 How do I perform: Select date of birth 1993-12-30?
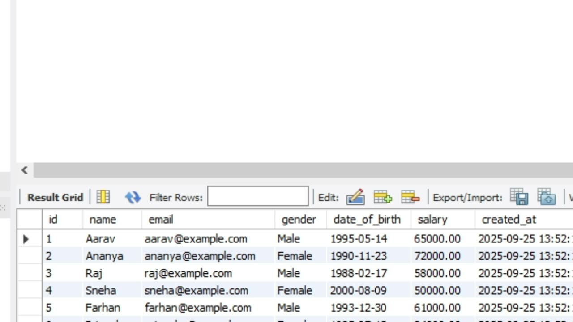pos(369,308)
